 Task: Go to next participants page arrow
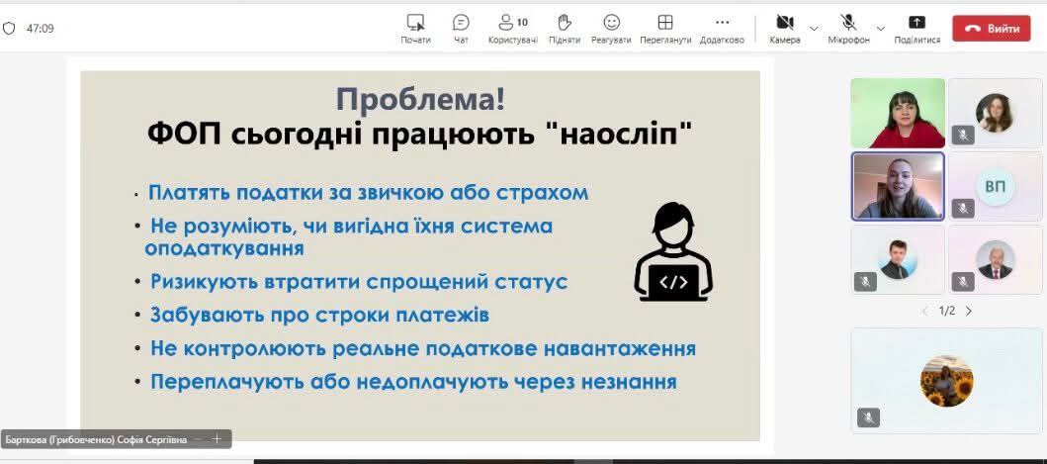(x=969, y=311)
